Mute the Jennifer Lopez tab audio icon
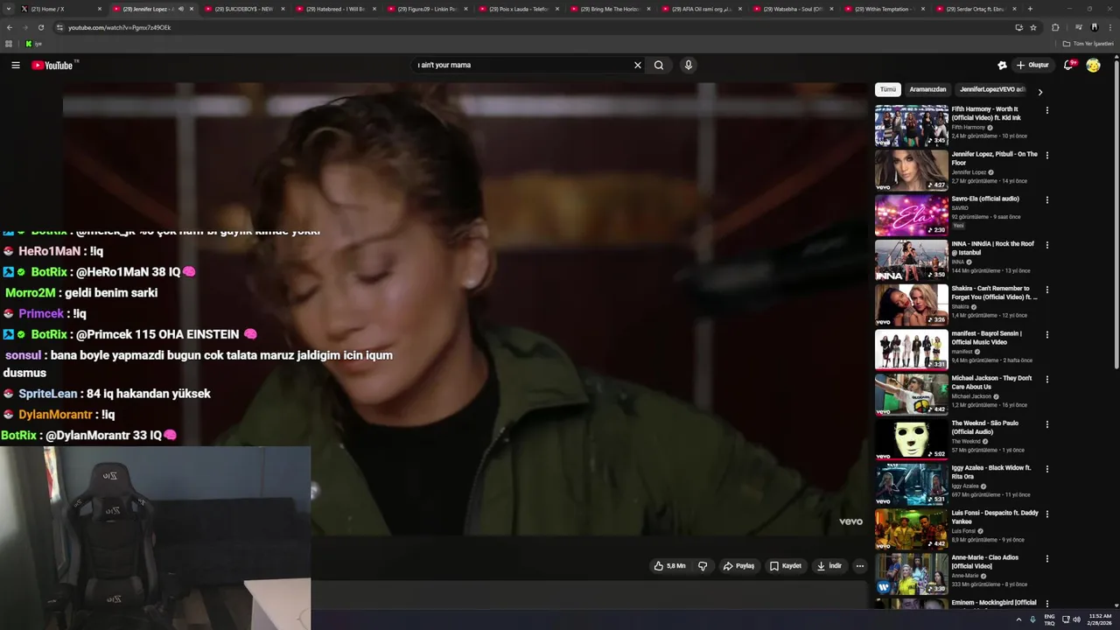 pyautogui.click(x=181, y=9)
